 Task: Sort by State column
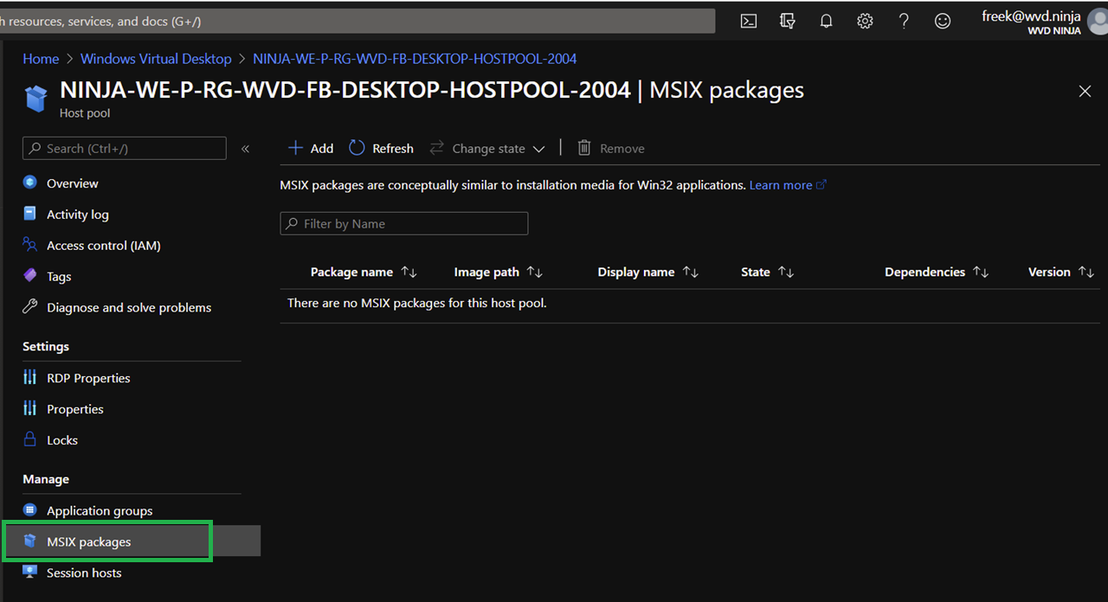767,272
